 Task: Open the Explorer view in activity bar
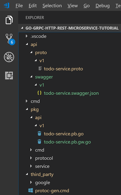point(9,20)
